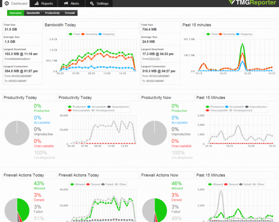This screenshot has height=222, width=279.
Task: Toggle Productive series in Productivity Today legend
Action: click(x=77, y=106)
